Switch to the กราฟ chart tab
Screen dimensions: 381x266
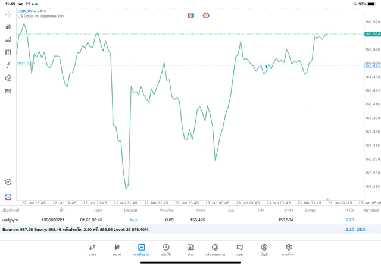click(117, 249)
